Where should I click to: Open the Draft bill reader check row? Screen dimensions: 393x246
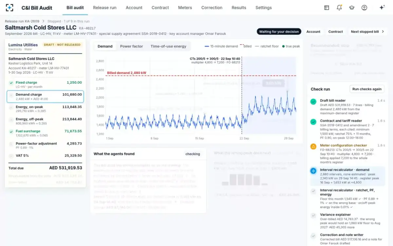[x=347, y=107]
